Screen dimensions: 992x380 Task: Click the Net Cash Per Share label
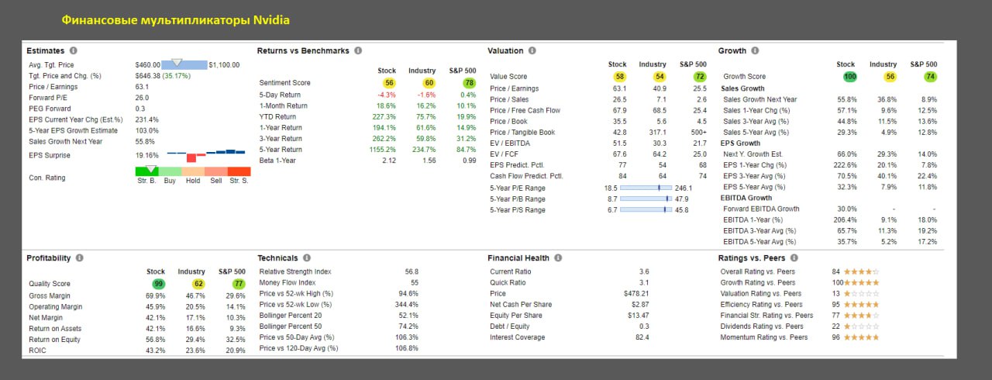click(521, 305)
